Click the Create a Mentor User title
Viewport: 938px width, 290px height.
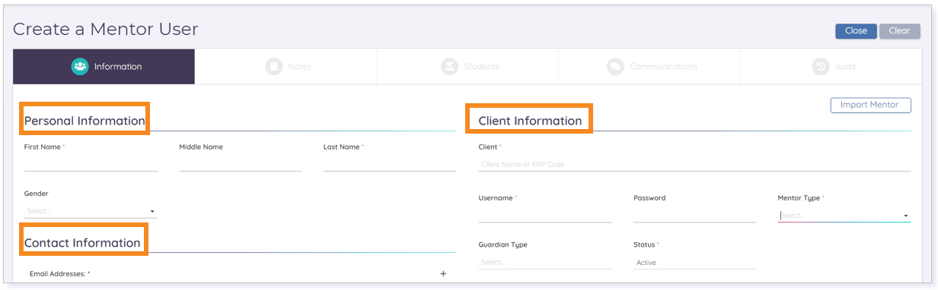(105, 30)
